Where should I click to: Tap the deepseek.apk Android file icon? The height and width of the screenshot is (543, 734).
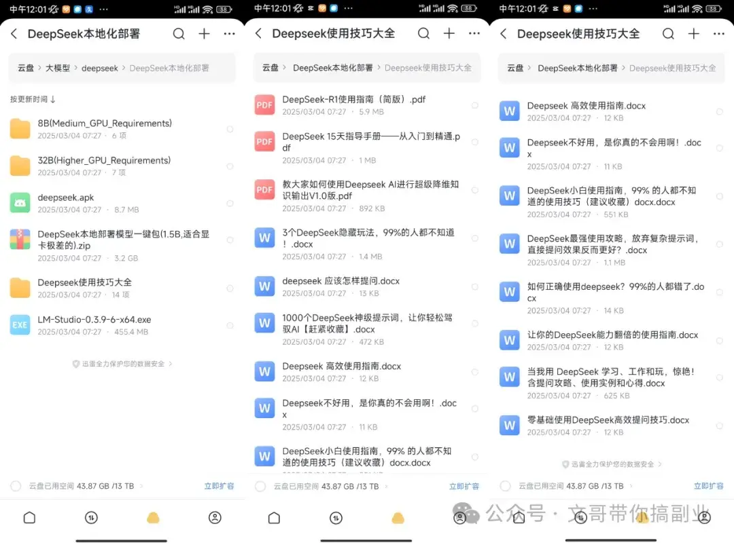click(x=20, y=202)
